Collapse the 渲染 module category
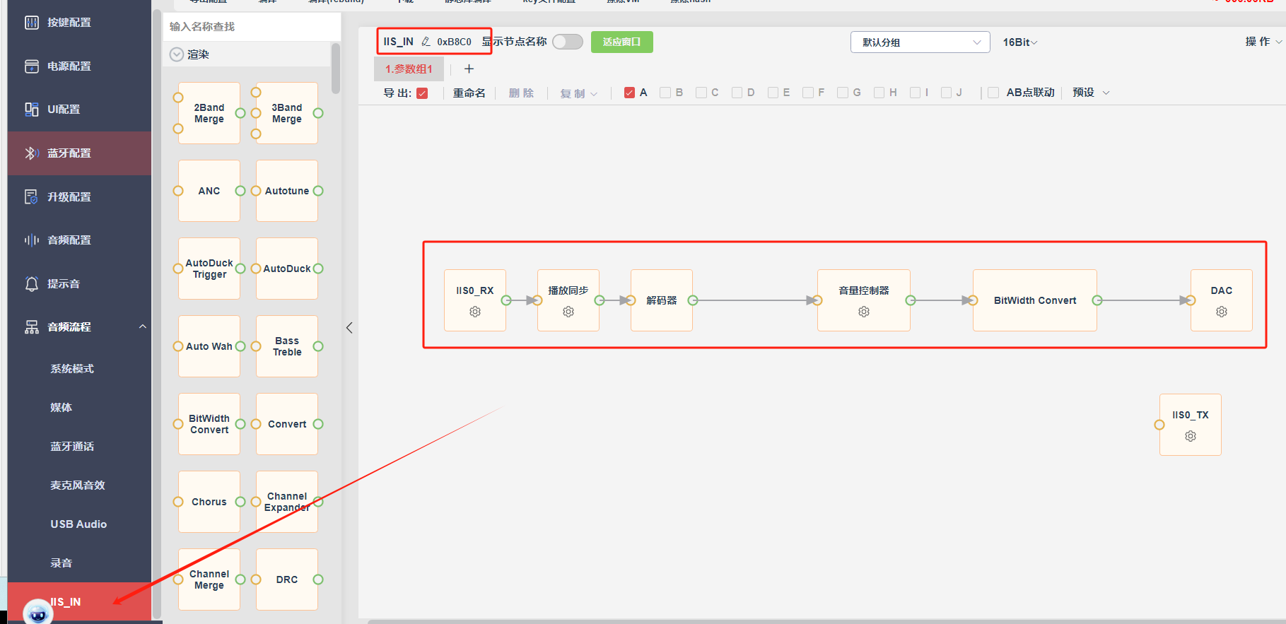This screenshot has height=624, width=1286. click(177, 54)
